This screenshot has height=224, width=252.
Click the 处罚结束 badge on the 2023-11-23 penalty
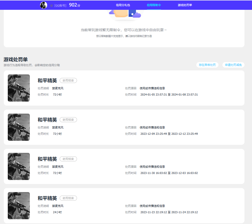coord(68,198)
